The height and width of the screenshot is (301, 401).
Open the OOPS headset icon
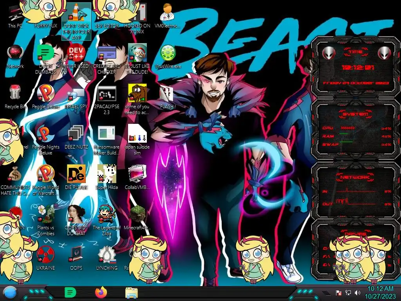tap(76, 258)
